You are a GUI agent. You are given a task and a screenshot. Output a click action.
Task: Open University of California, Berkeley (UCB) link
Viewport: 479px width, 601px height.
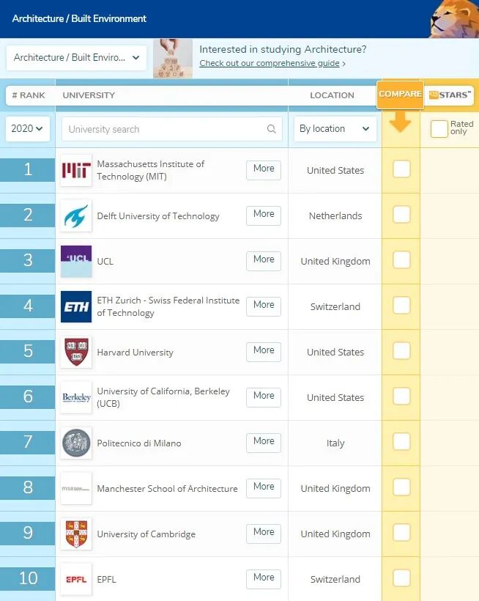[163, 397]
